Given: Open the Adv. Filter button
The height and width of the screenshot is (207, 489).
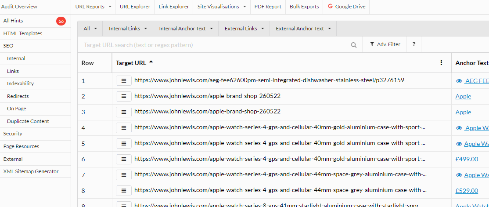Looking at the screenshot, I should coord(385,44).
